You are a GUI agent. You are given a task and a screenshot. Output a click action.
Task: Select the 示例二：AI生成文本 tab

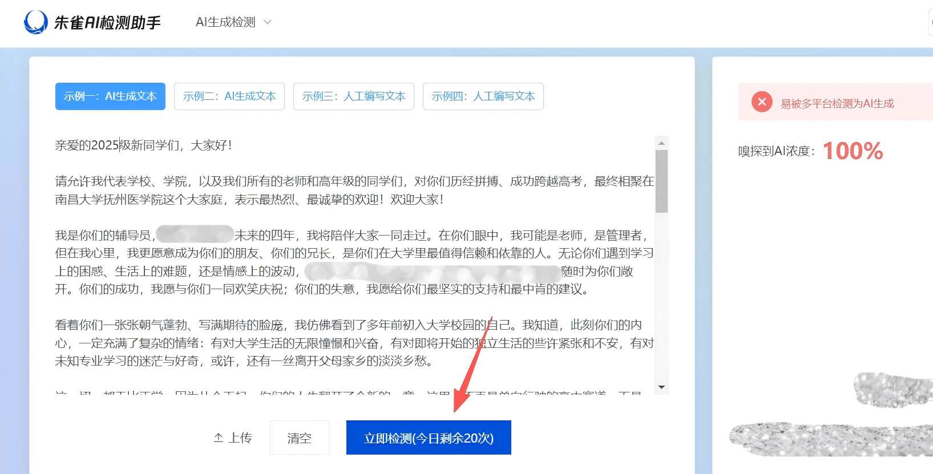[x=229, y=96]
